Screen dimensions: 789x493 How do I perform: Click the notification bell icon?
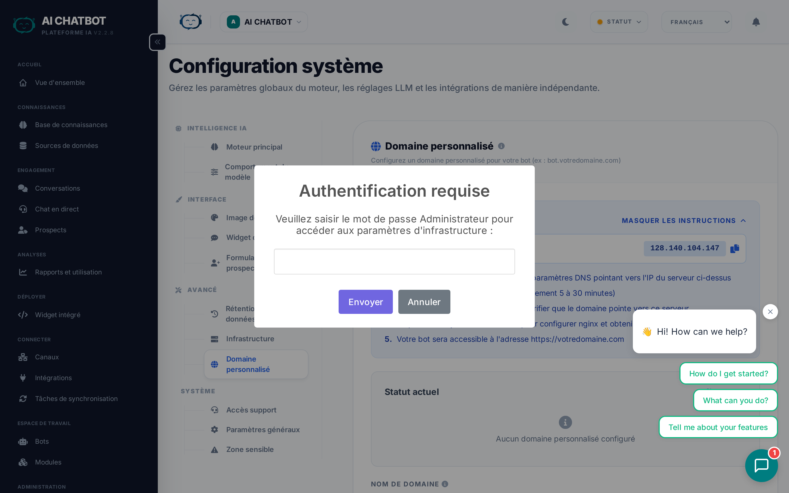[756, 22]
